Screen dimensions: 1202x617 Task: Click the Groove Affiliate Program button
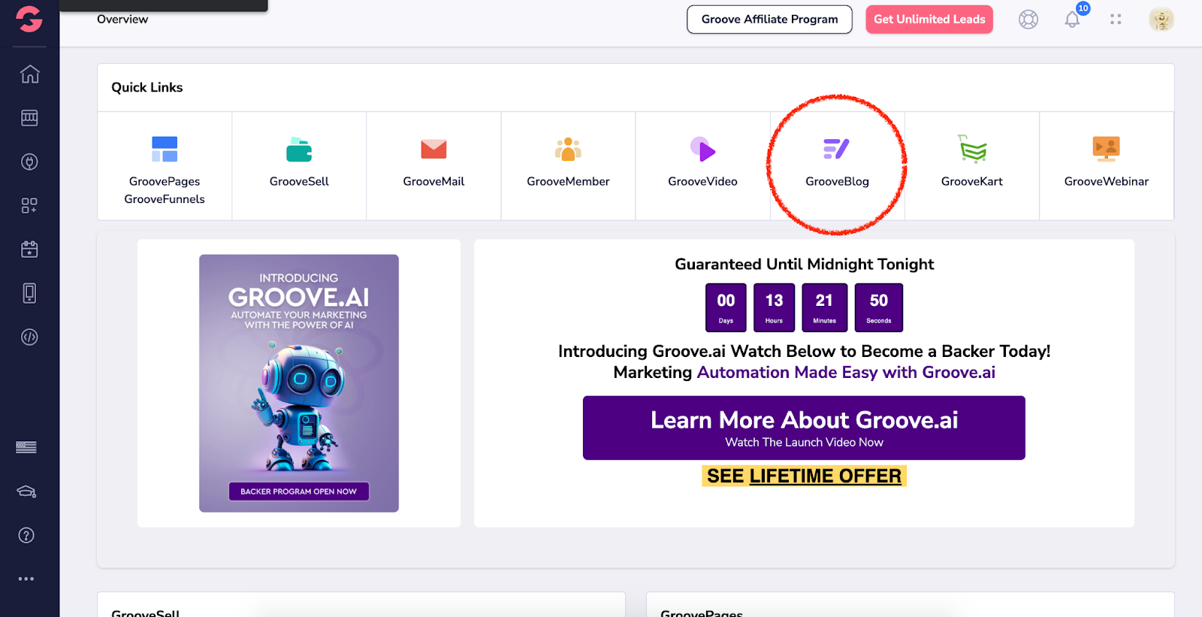(x=769, y=20)
